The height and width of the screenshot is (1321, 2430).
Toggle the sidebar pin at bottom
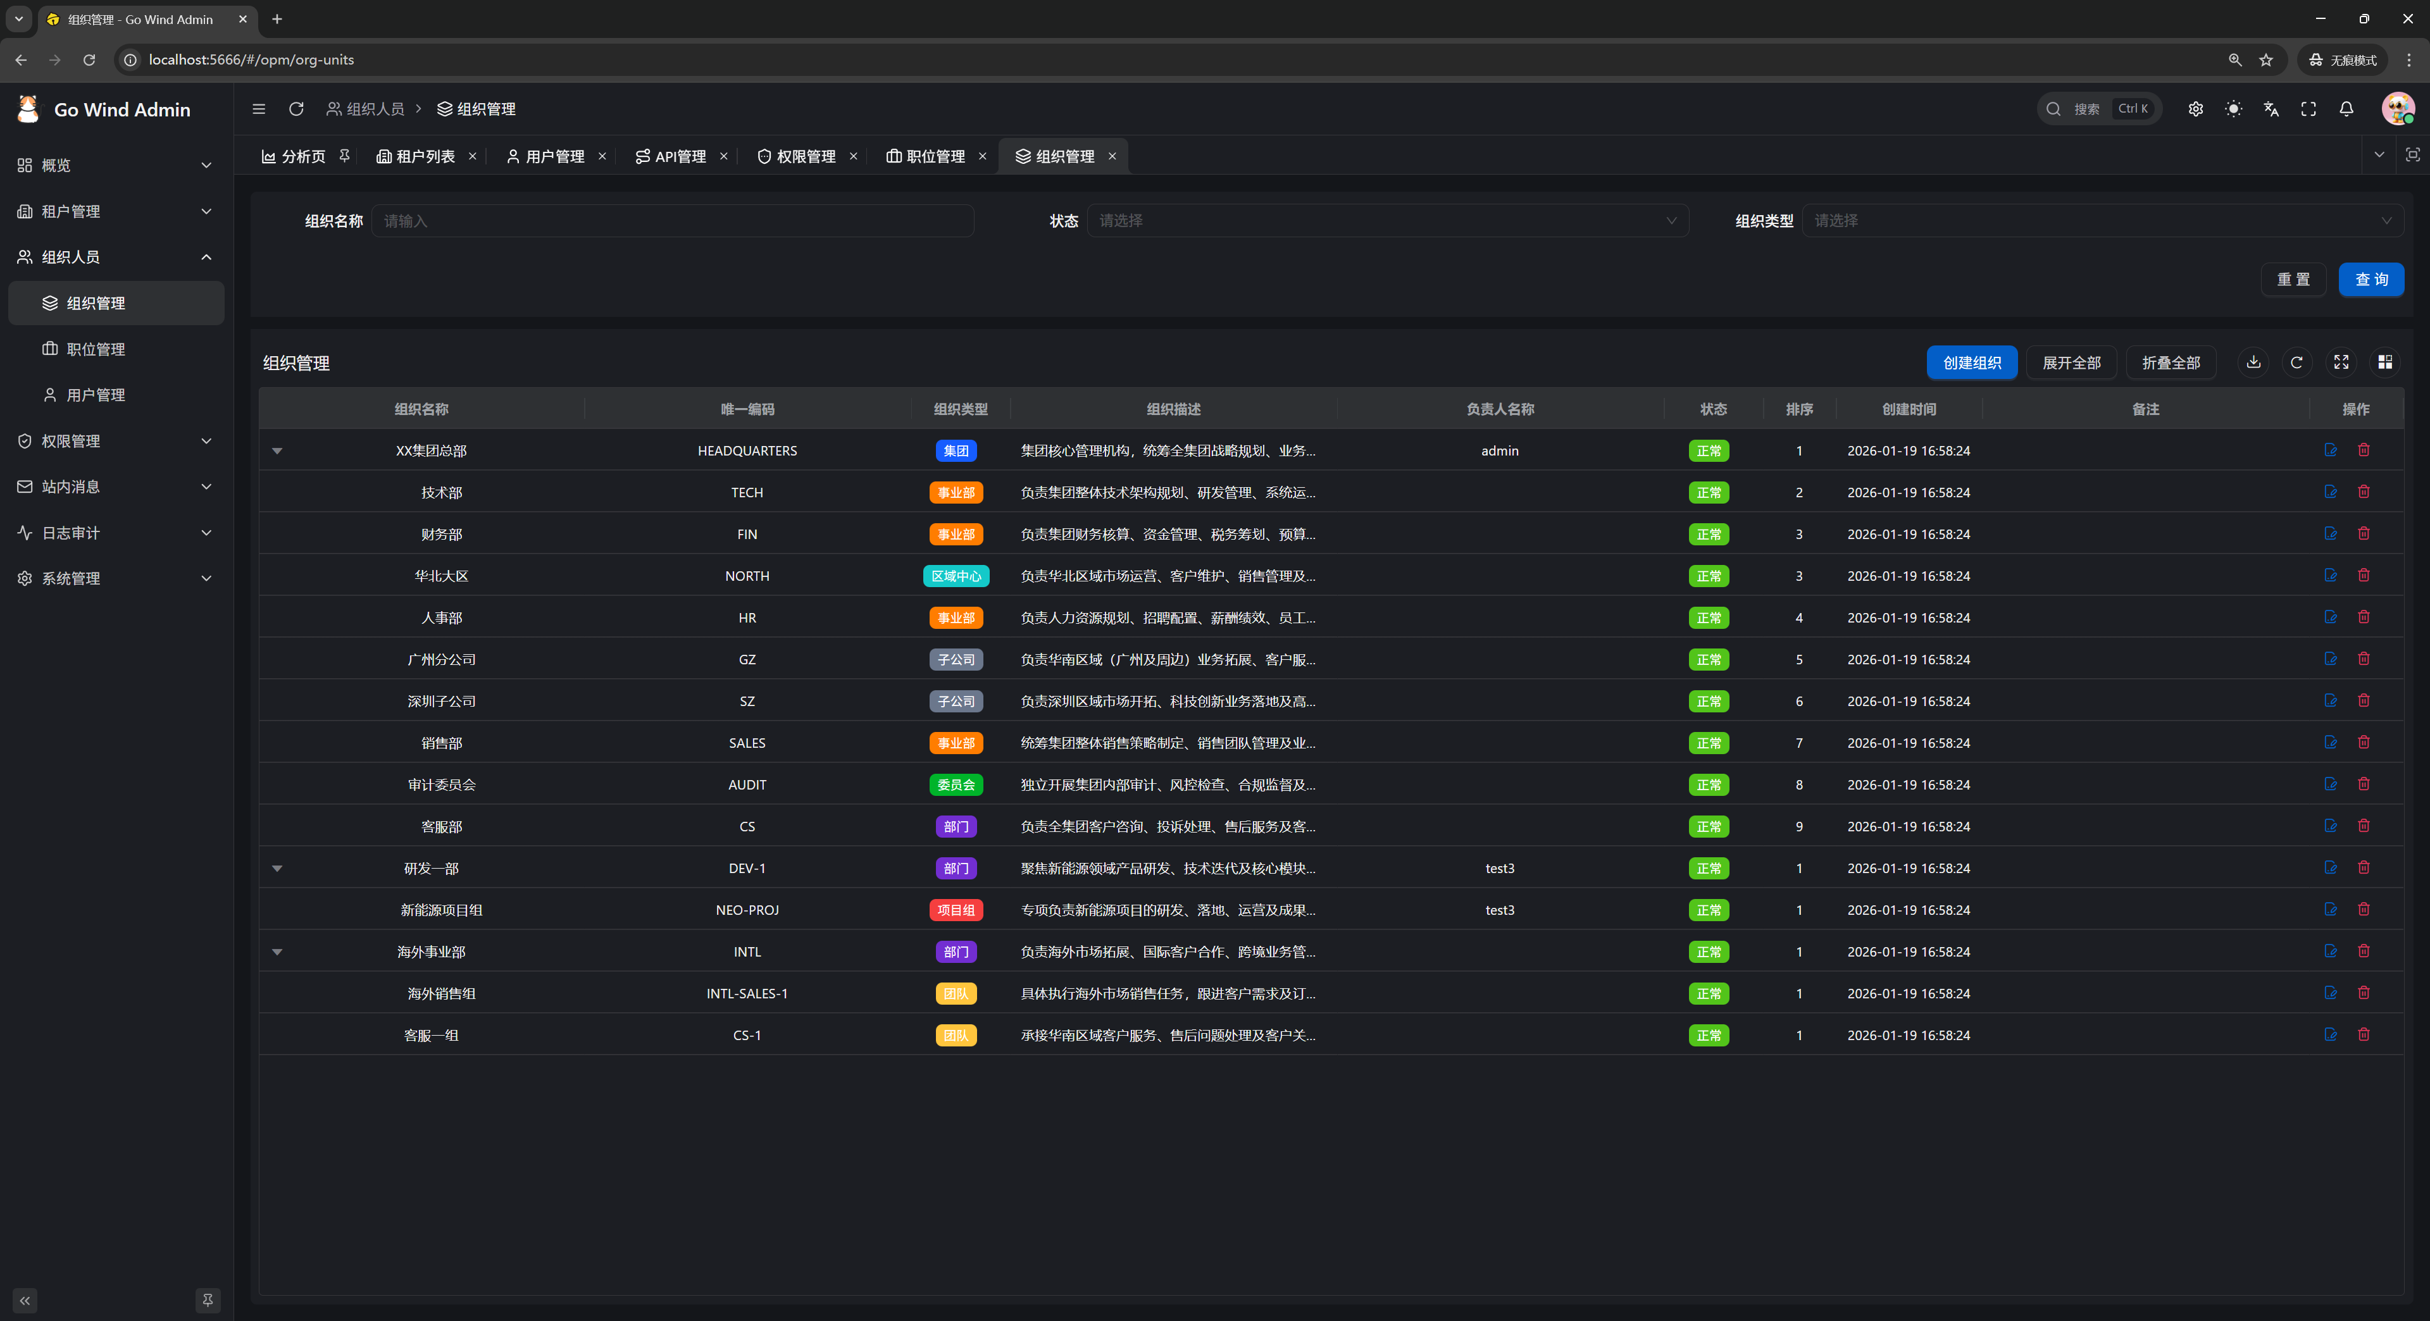coord(208,1300)
